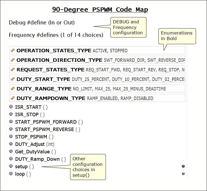Click the enum icon beside DUTY_RAMPDOWN_TYPE
The height and width of the screenshot is (191, 207).
pyautogui.click(x=12, y=98)
